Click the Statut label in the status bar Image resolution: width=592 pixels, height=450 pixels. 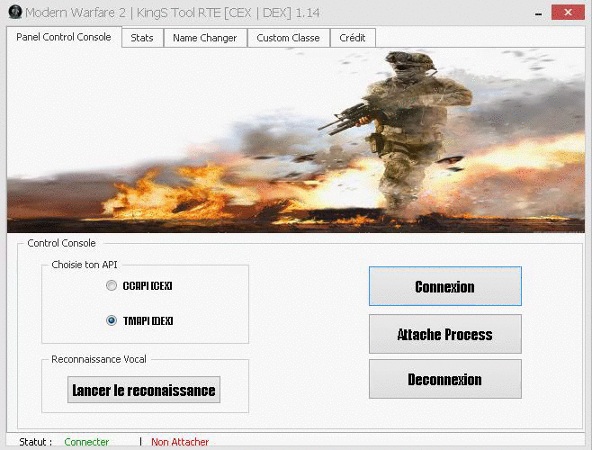click(x=35, y=442)
